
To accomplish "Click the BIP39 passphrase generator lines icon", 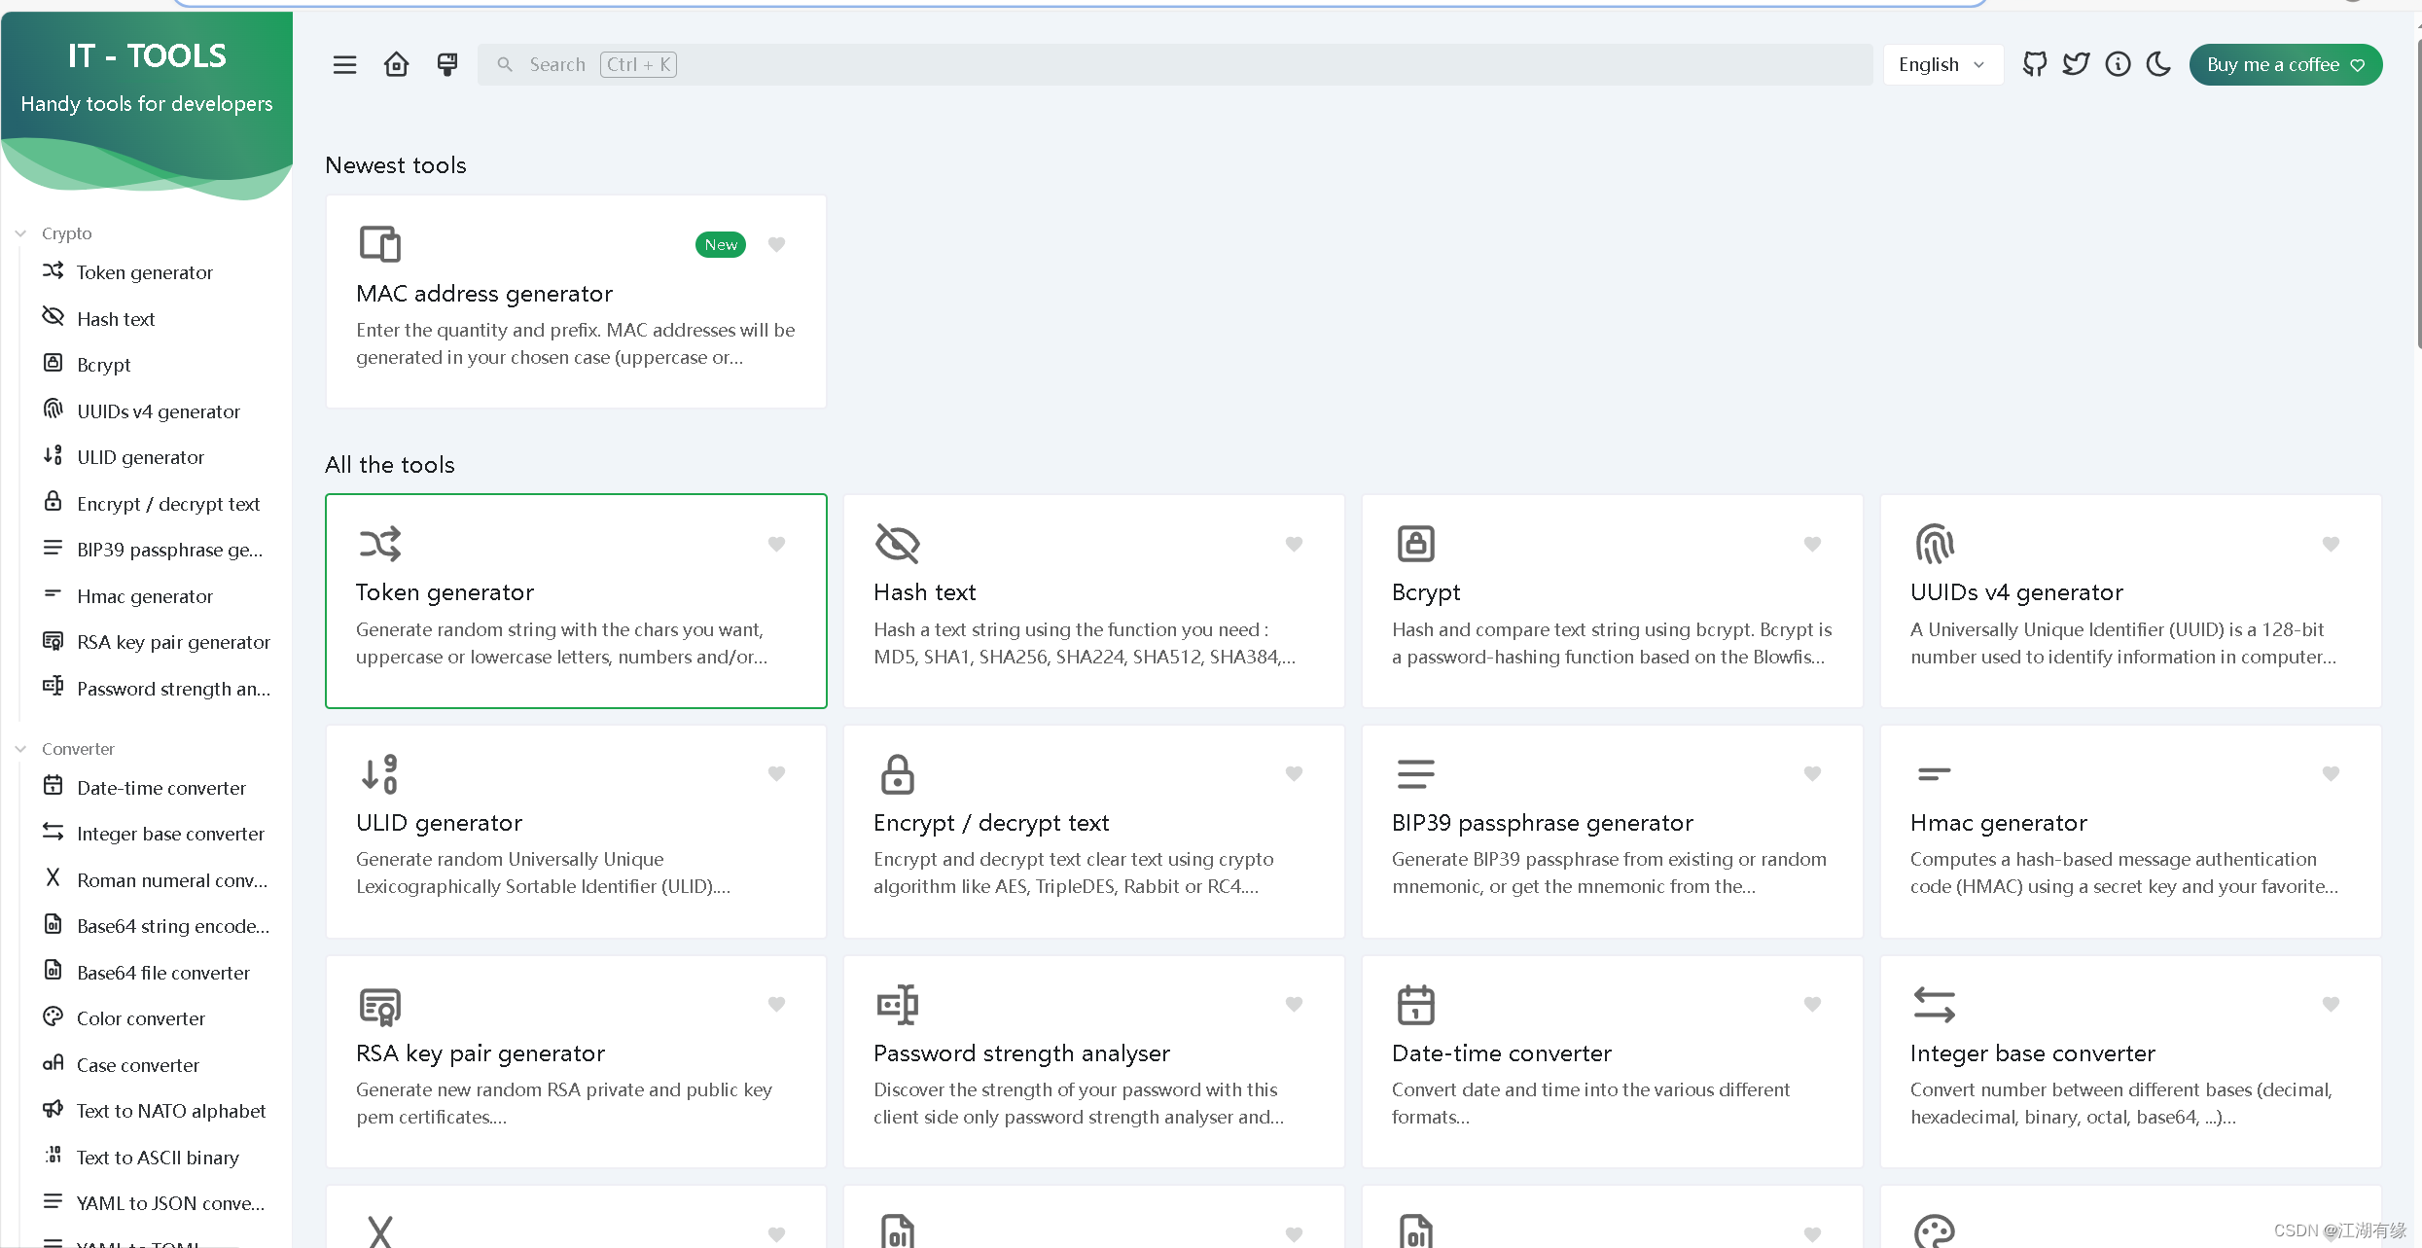I will pyautogui.click(x=1415, y=774).
